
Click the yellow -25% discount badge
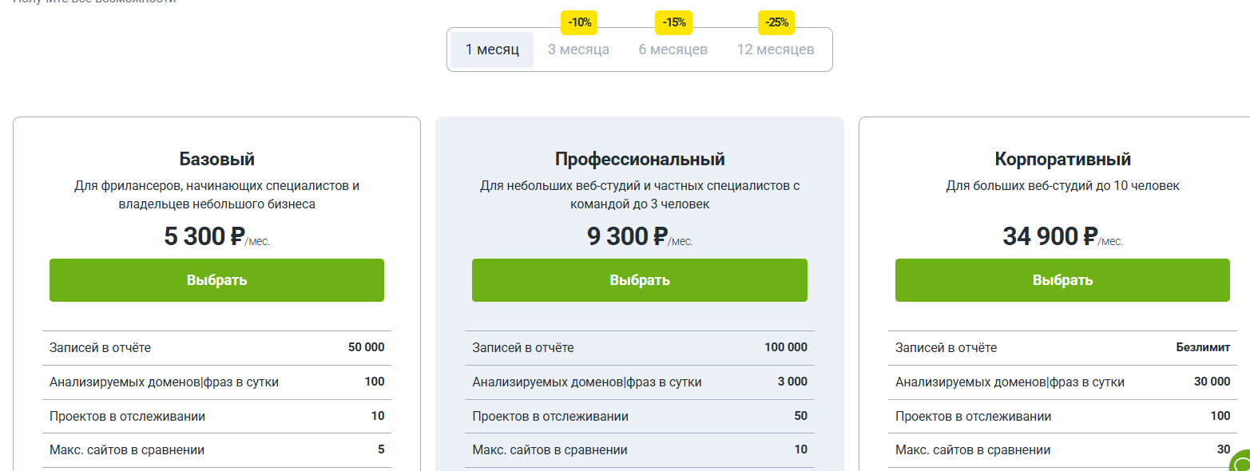(x=776, y=22)
